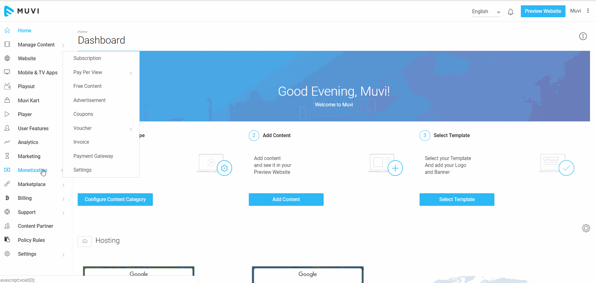Viewport: 596px width, 283px height.
Task: Click the Support lifebuoy icon
Action: pos(7,212)
